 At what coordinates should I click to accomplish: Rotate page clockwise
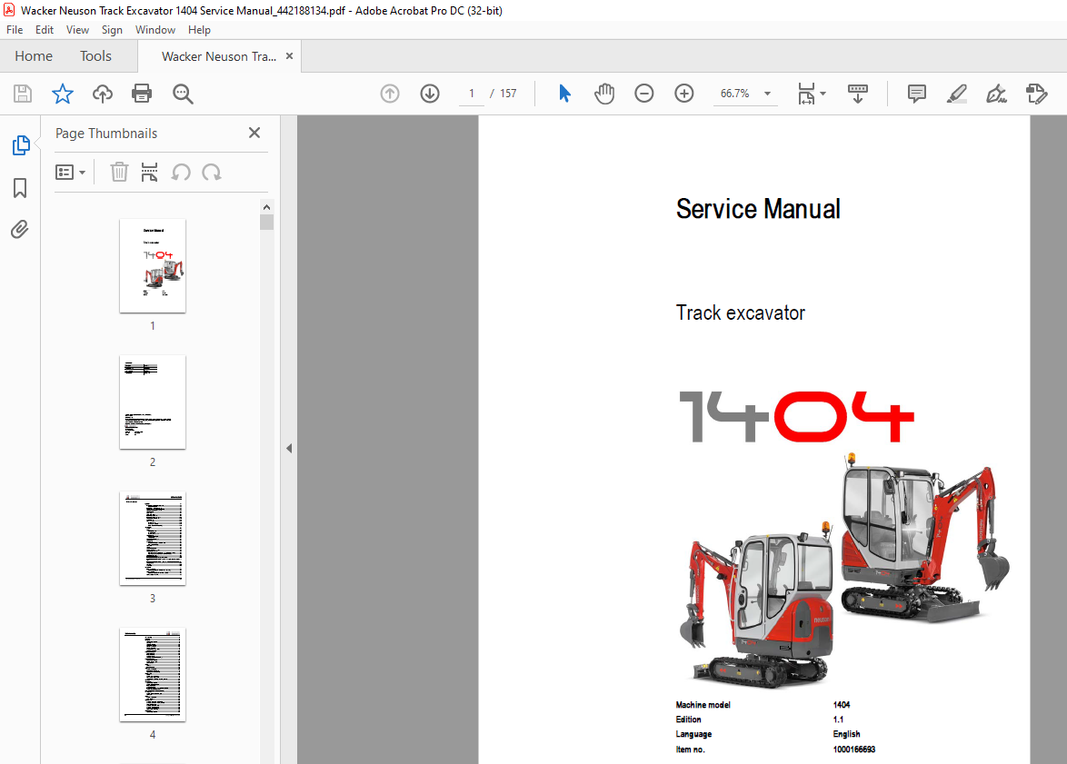[x=212, y=172]
